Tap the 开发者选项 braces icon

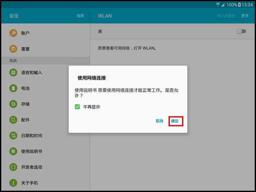(13, 167)
